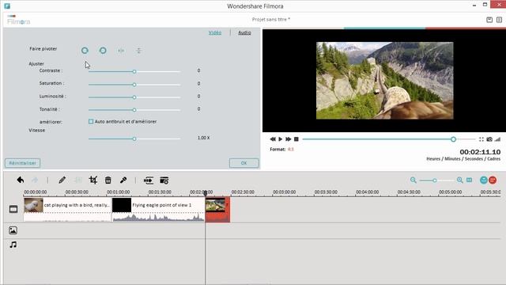Adjust the Saturation slider

pos(134,85)
